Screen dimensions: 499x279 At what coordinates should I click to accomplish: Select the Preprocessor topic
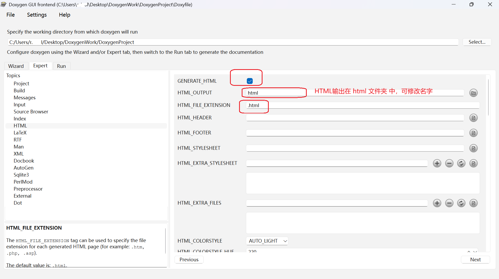pos(28,189)
